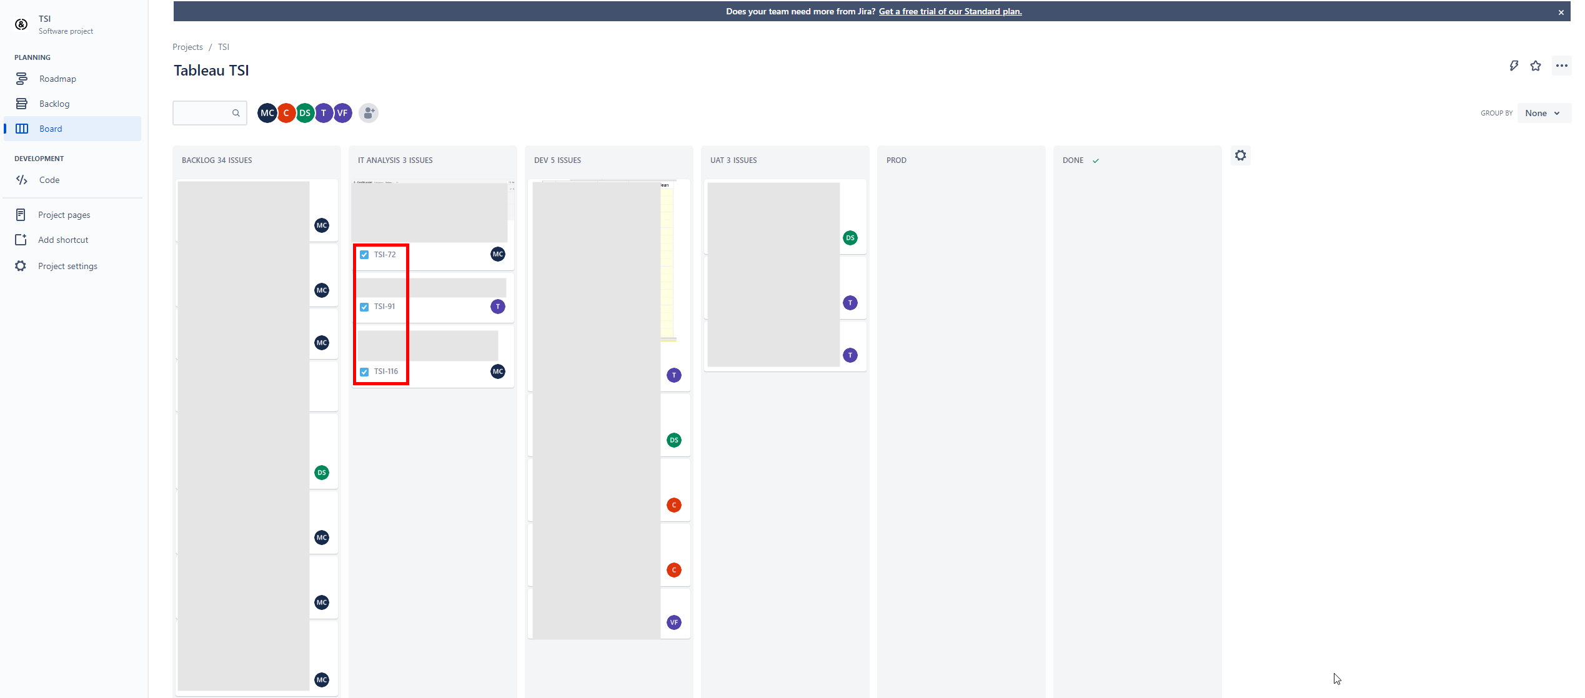1585x698 pixels.
Task: Open the more options ellipsis menu
Action: pyautogui.click(x=1562, y=66)
